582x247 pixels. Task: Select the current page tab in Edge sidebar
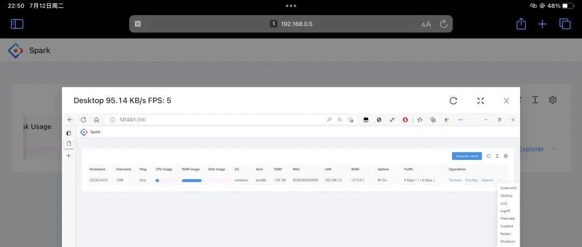tap(69, 144)
